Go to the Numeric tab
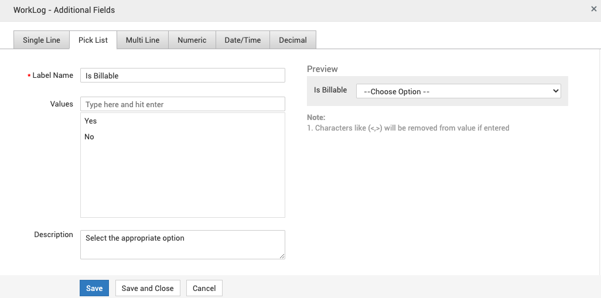Viewport: 601px width, 298px height. (x=192, y=40)
